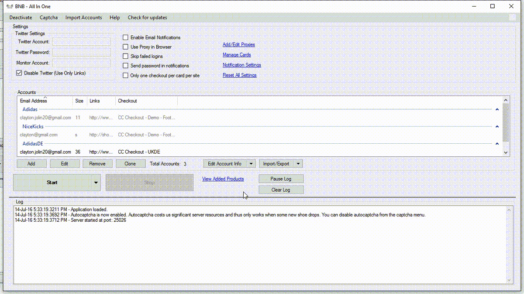The image size is (524, 294).
Task: Click the Add account button
Action: pos(31,164)
